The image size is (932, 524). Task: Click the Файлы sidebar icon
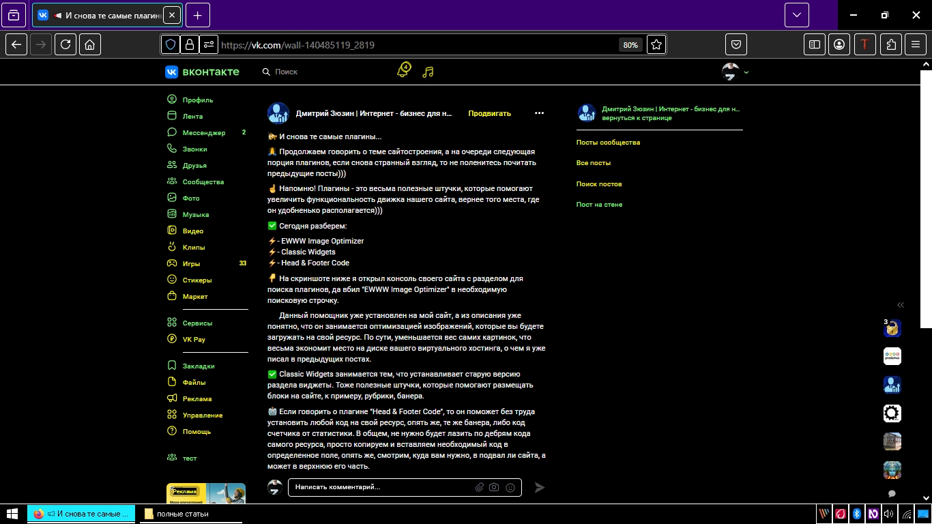click(172, 382)
